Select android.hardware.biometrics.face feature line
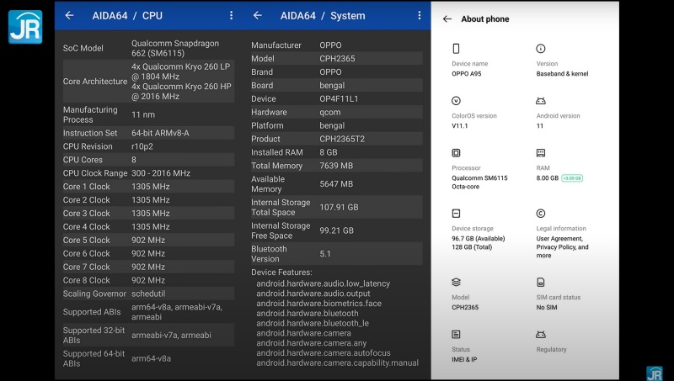Image resolution: width=674 pixels, height=381 pixels. coord(319,304)
